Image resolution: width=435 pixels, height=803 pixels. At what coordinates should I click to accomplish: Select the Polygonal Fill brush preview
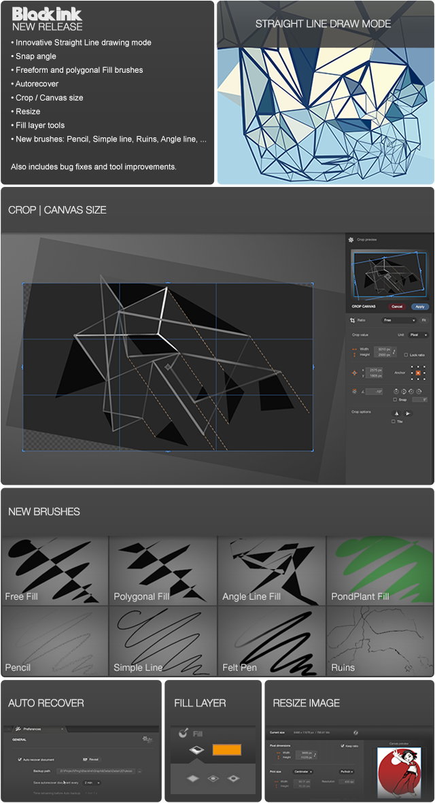(162, 570)
